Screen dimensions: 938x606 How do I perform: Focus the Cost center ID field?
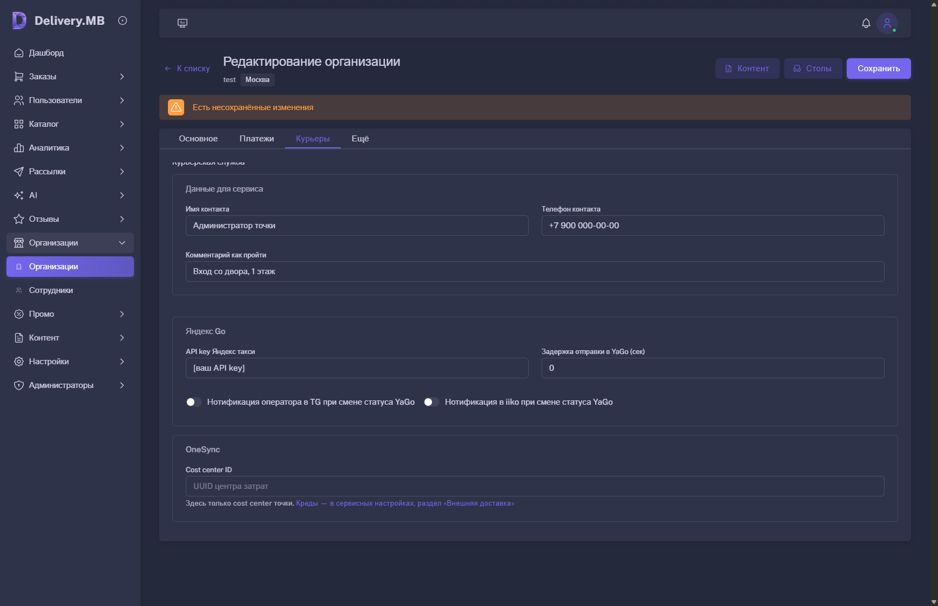pos(535,486)
